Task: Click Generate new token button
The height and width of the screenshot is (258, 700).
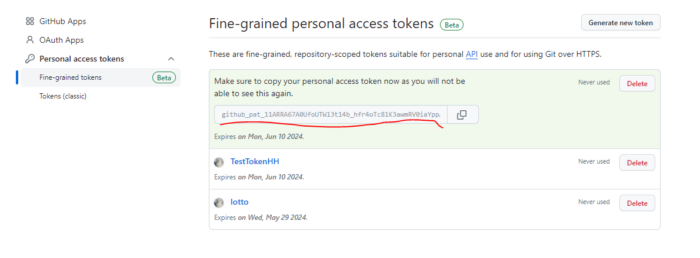Action: 621,23
